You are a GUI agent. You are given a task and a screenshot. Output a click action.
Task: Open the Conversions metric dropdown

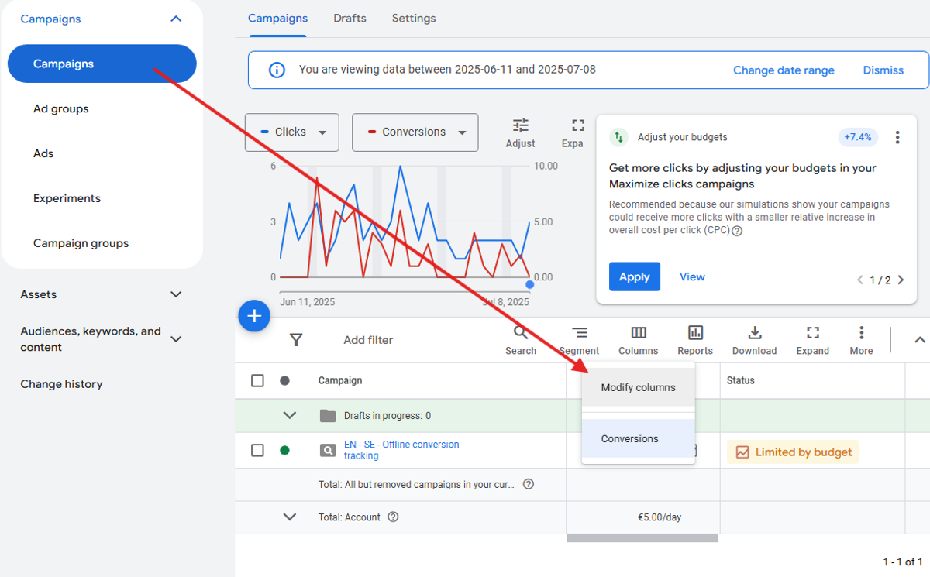415,132
